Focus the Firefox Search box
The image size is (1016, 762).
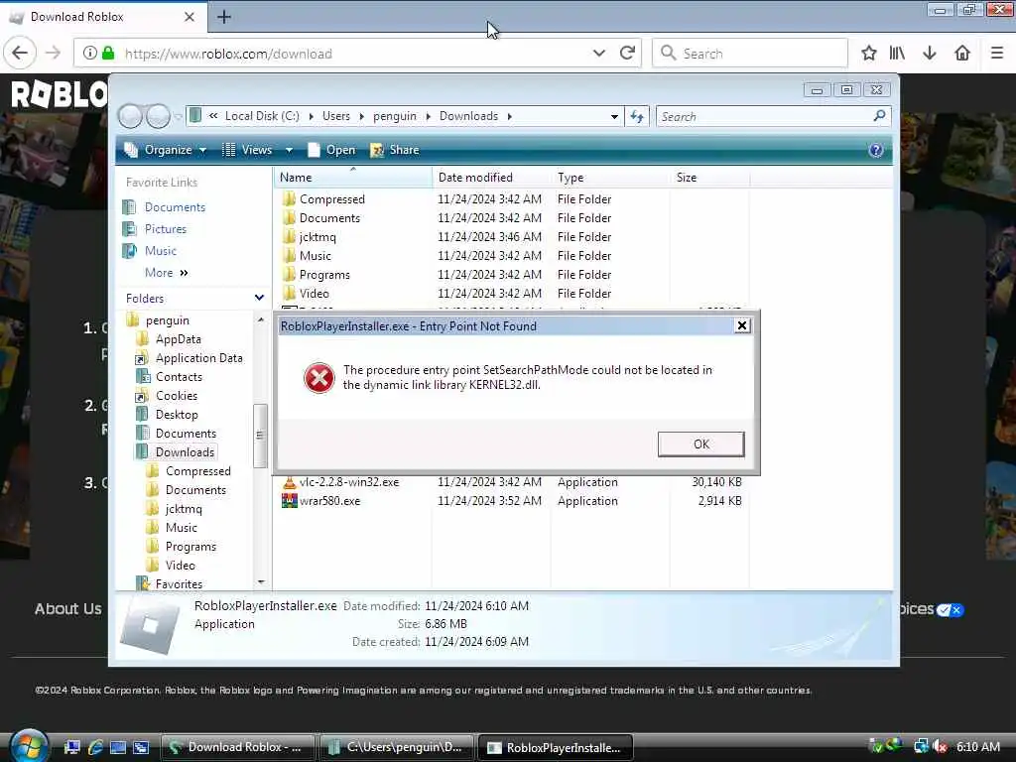point(750,54)
